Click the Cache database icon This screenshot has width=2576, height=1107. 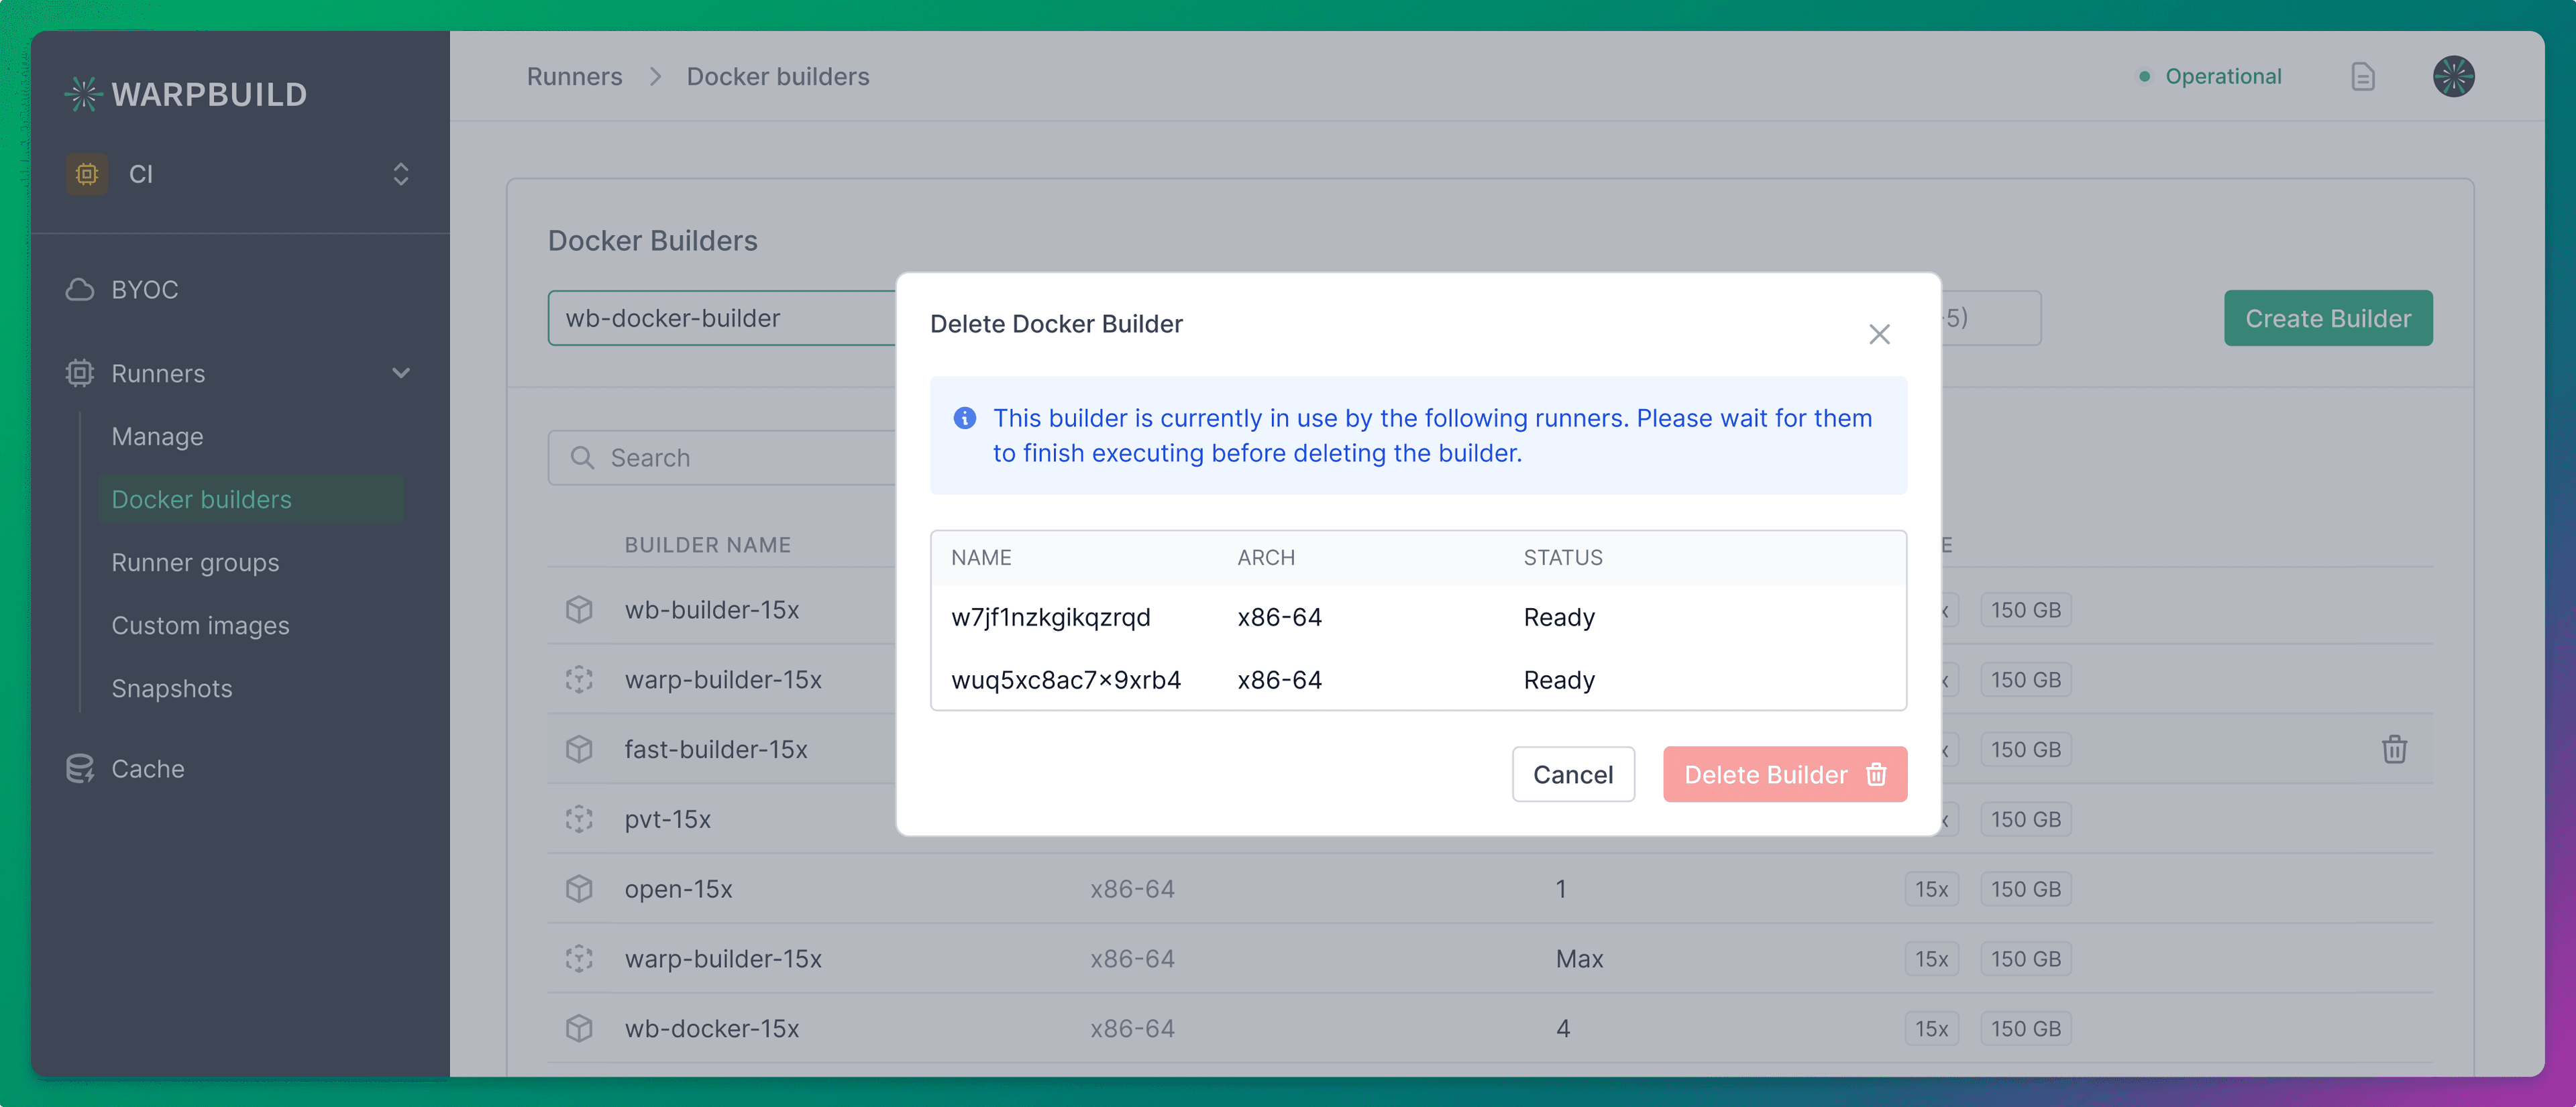(x=80, y=768)
